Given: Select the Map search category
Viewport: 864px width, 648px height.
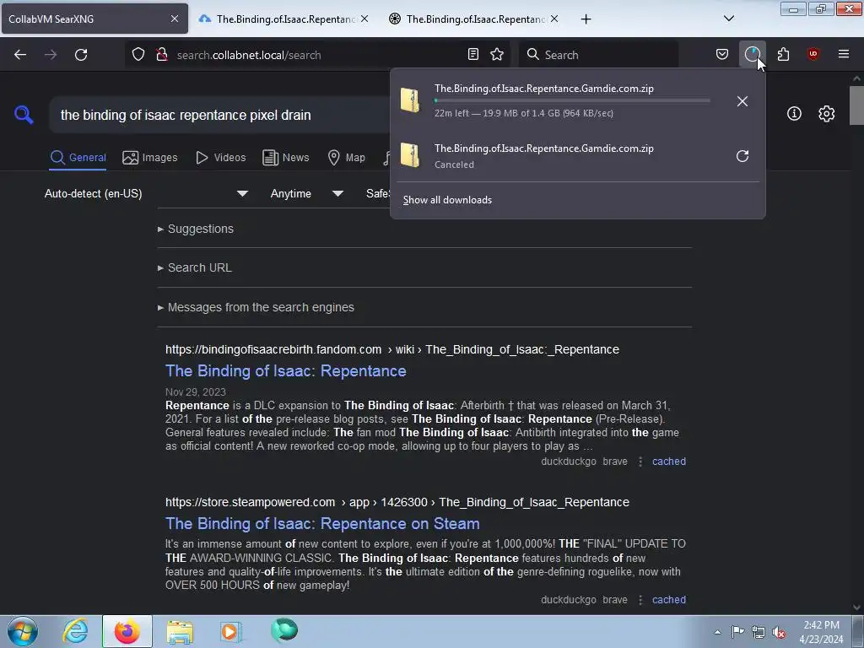Looking at the screenshot, I should click(x=346, y=158).
